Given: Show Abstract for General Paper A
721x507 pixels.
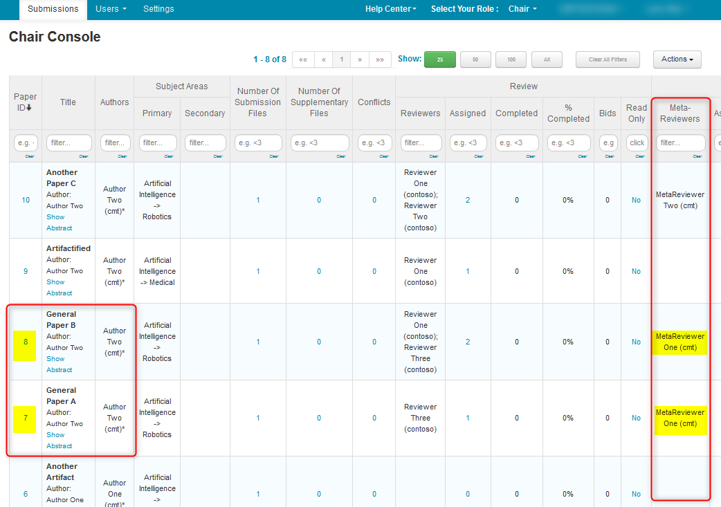Looking at the screenshot, I should point(59,441).
